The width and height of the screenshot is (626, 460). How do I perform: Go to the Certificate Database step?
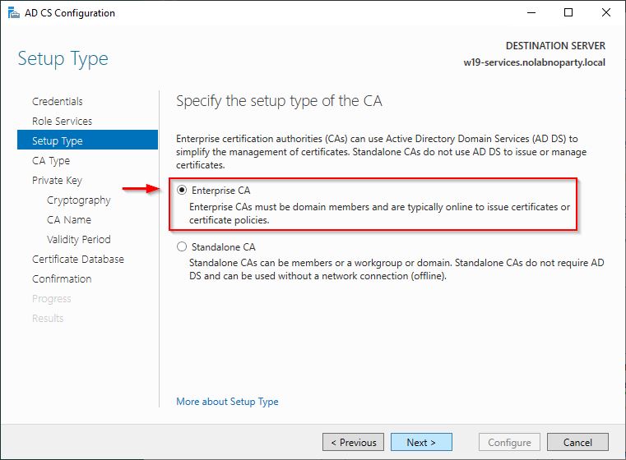[x=78, y=259]
